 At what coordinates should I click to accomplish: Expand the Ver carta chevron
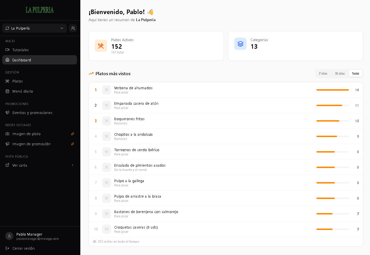tap(72, 165)
